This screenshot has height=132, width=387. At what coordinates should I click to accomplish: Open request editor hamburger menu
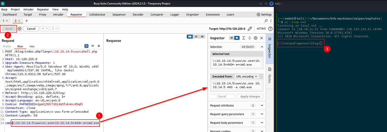click(x=99, y=46)
